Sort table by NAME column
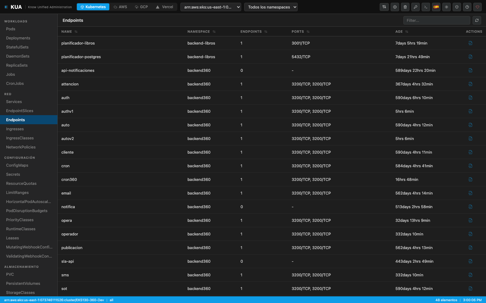This screenshot has width=486, height=303. click(x=69, y=32)
